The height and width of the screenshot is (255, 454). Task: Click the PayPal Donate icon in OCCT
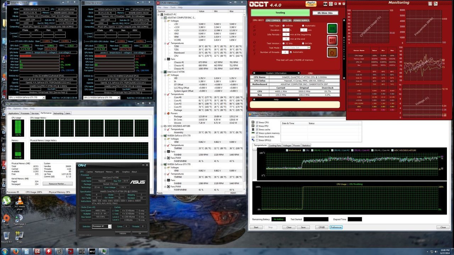[311, 4]
